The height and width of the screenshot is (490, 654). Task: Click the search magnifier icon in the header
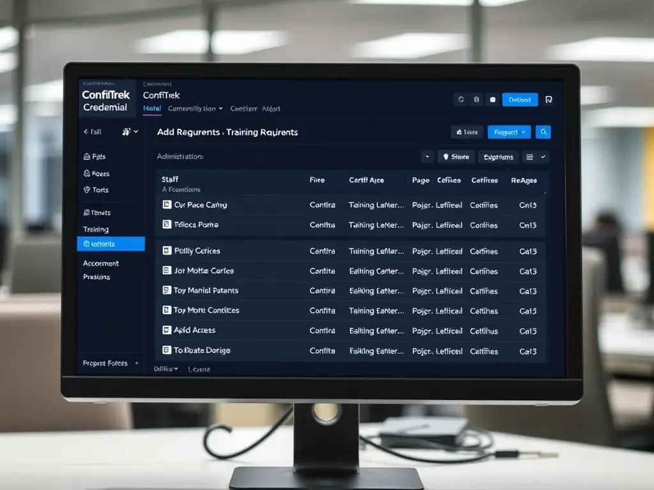(x=543, y=132)
